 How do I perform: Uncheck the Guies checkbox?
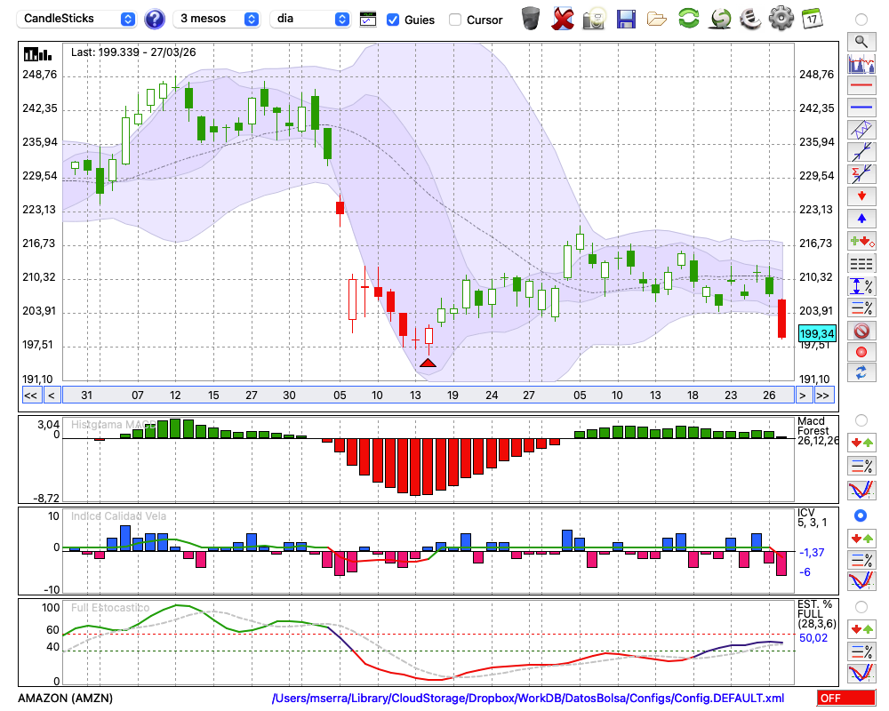[x=393, y=20]
